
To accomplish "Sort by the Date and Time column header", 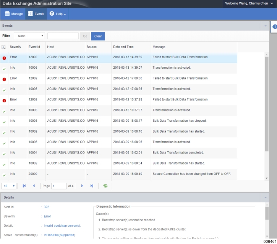I will pyautogui.click(x=123, y=47).
